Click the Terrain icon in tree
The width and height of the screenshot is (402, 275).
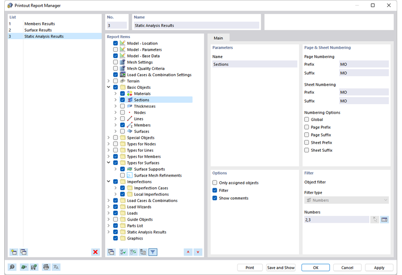(x=123, y=81)
